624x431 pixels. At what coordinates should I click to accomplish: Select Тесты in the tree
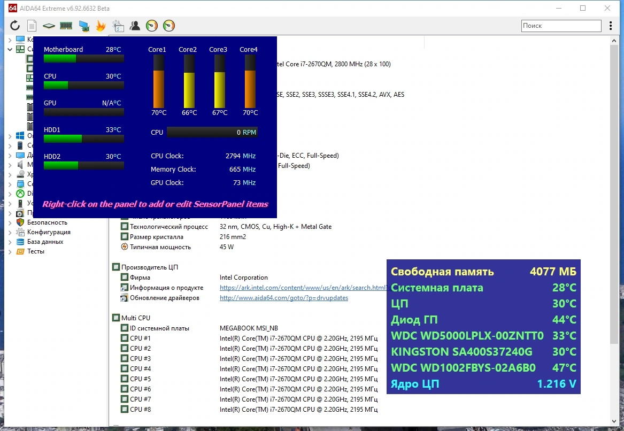(35, 251)
